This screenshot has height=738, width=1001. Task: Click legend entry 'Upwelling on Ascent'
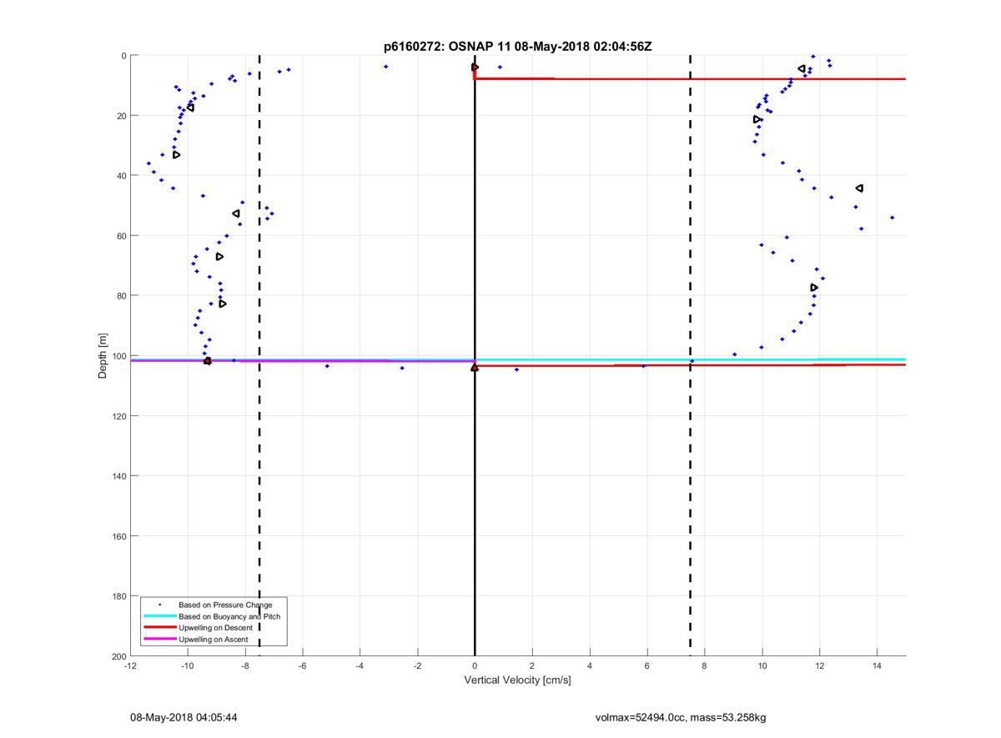pos(214,639)
